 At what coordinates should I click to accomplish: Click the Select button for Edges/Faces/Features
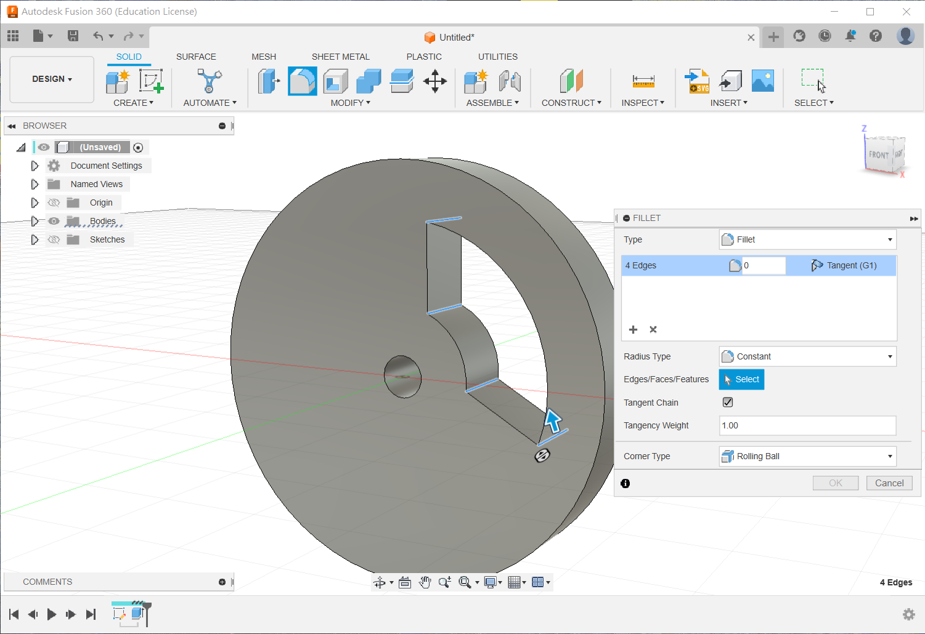pos(741,380)
